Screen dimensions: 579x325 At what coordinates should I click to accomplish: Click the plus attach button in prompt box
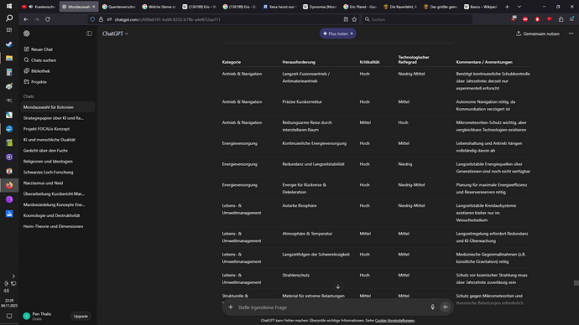pyautogui.click(x=231, y=307)
